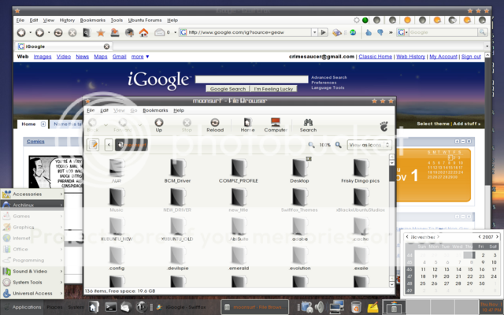Open the URL history dropdown arrow

tap(314, 32)
